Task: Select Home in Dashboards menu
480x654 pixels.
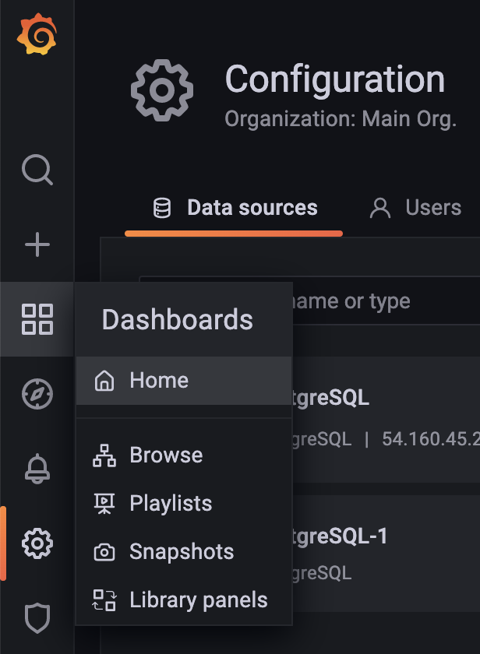Action: 184,381
